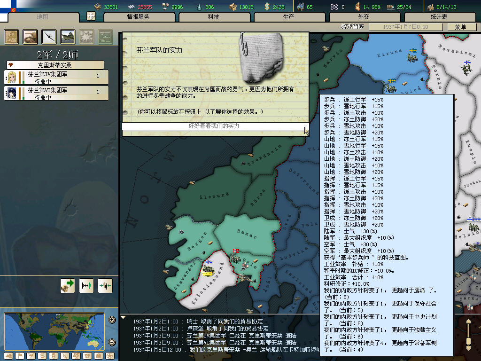Click the world minimap thumbnail
Viewport: 481px width, 361px height.
coord(54,331)
